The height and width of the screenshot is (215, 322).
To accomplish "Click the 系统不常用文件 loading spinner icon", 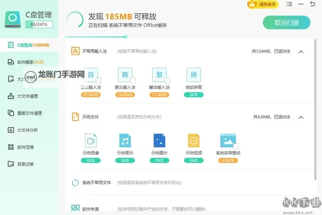I will [75, 183].
